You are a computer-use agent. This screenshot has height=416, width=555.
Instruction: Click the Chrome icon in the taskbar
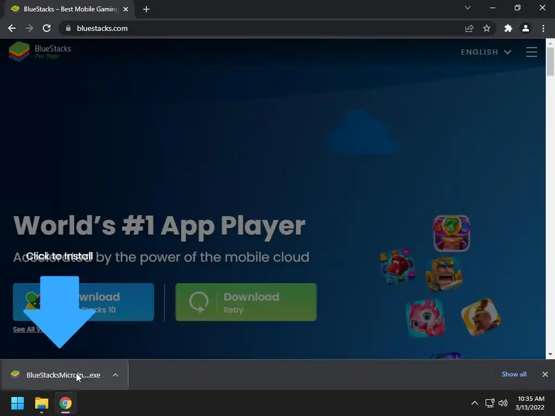coord(66,403)
